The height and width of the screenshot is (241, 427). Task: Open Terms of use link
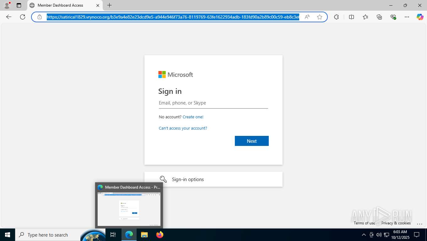click(364, 223)
